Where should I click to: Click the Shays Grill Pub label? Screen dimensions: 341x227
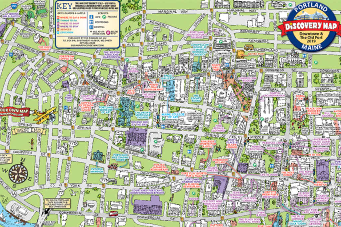pos(216,67)
